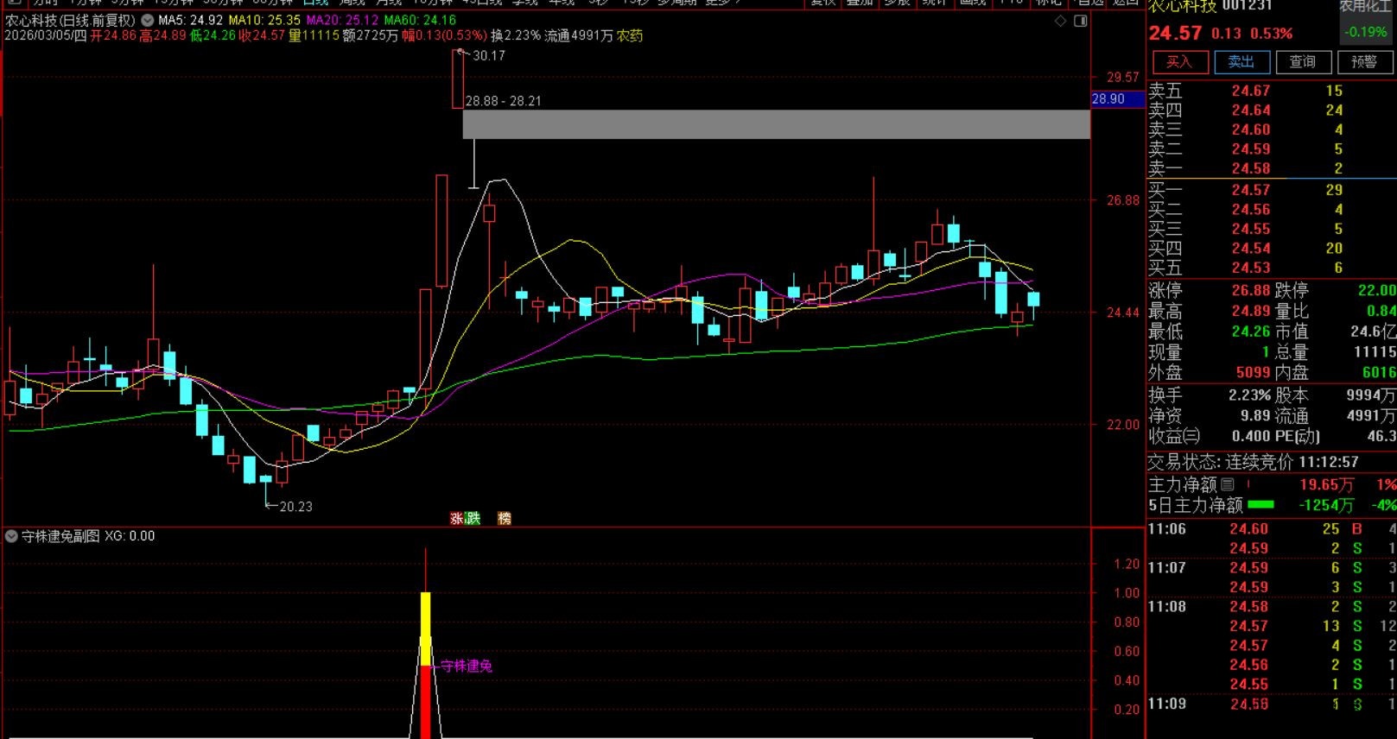Screen dimensions: 1397x739
Task: Select the gray 28.88-28.21 gap zone band
Action: pos(776,124)
